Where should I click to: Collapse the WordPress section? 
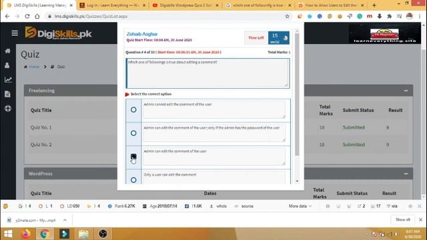pyautogui.click(x=406, y=173)
